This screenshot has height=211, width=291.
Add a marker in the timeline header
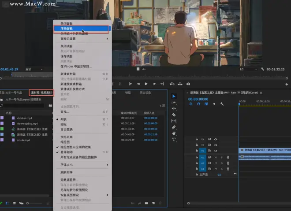(214, 104)
